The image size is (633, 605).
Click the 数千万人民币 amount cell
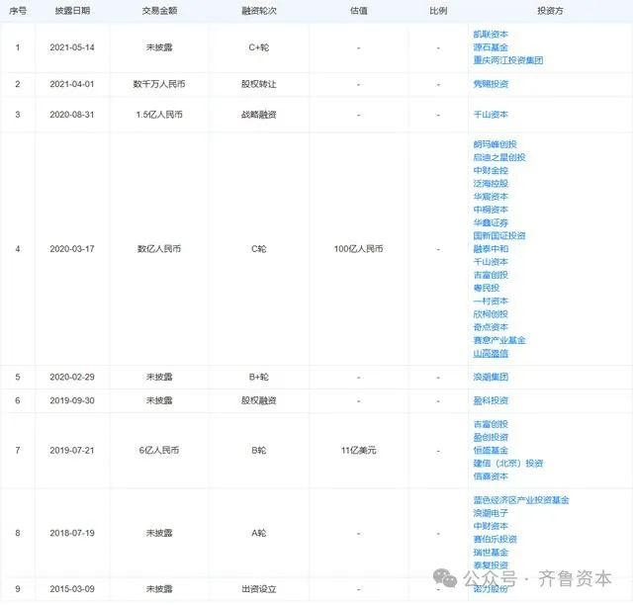pos(159,84)
